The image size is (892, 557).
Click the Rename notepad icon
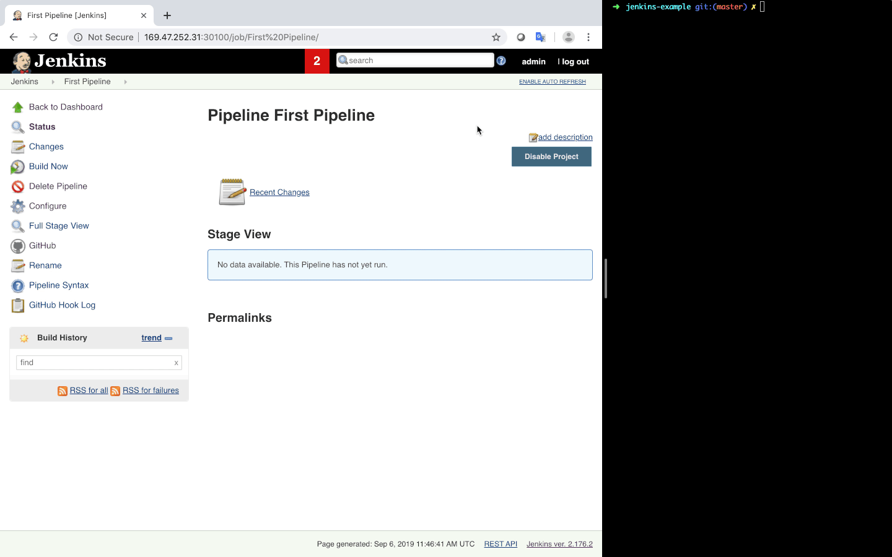click(x=18, y=266)
